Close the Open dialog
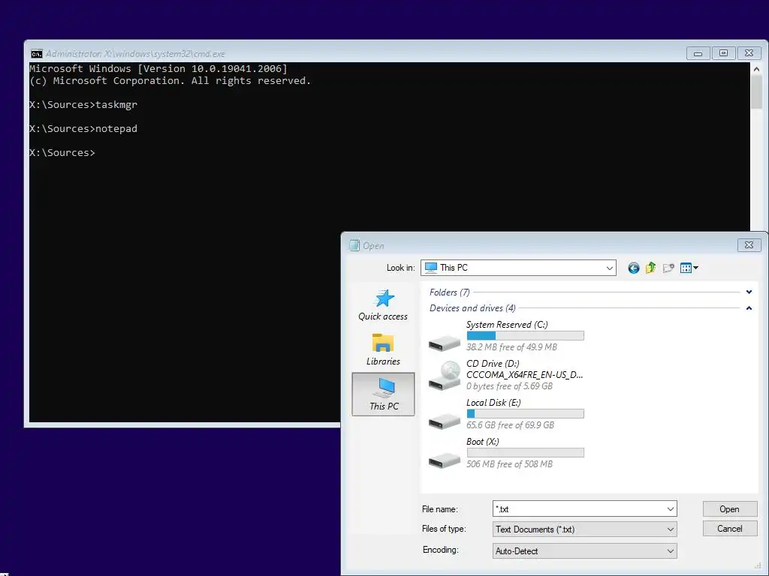The width and height of the screenshot is (769, 576). [x=749, y=245]
